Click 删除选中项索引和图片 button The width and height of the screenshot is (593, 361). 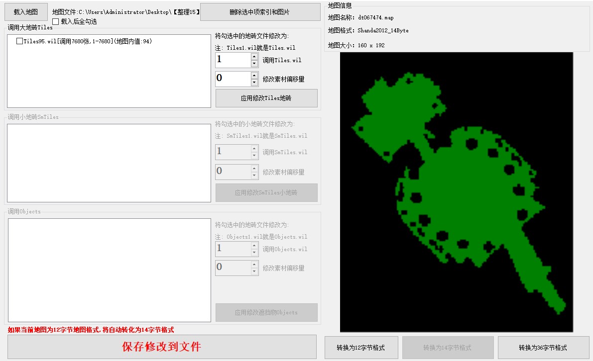click(260, 12)
